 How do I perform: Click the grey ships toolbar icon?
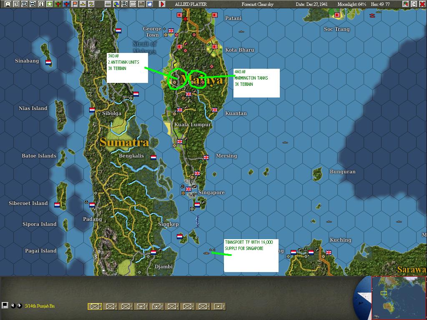108,4
